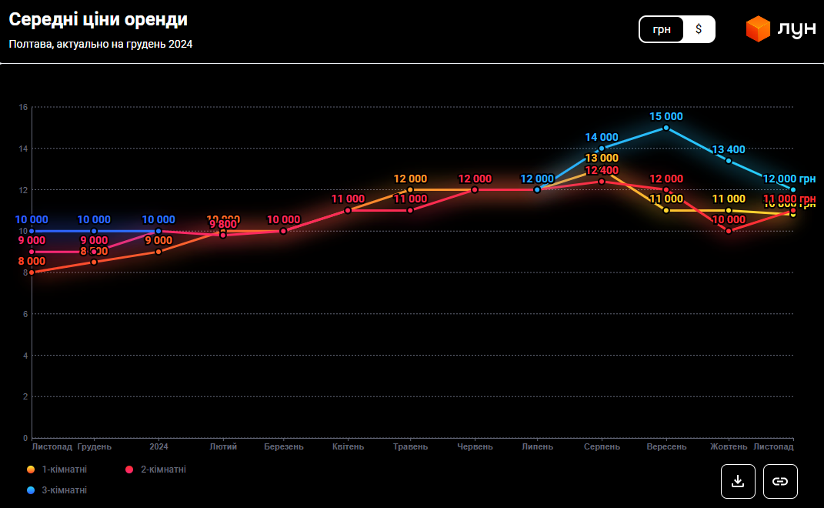
Task: Click the 12 000 point in Червень
Action: point(475,189)
